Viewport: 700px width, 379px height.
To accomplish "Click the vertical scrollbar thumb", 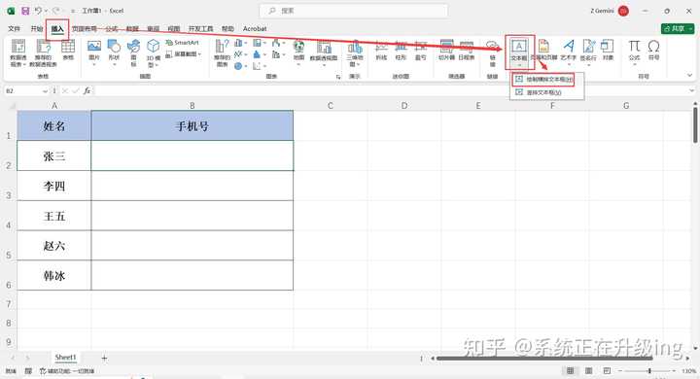I will [x=695, y=125].
